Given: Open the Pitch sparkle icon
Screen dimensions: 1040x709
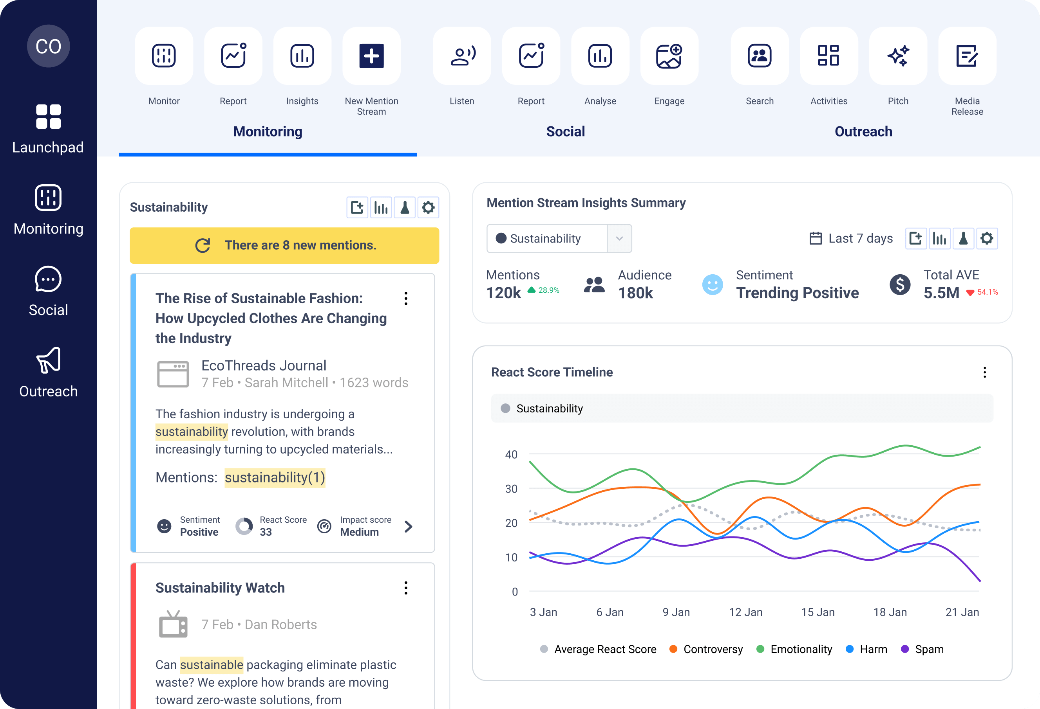Looking at the screenshot, I should click(x=898, y=56).
